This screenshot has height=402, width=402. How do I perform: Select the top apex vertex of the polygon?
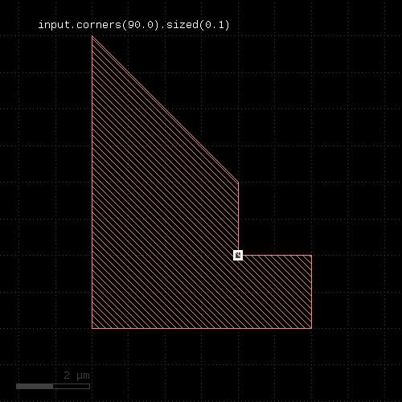point(92,36)
